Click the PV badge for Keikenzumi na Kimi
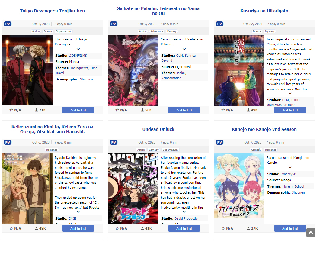The width and height of the screenshot is (320, 271). pos(8,142)
